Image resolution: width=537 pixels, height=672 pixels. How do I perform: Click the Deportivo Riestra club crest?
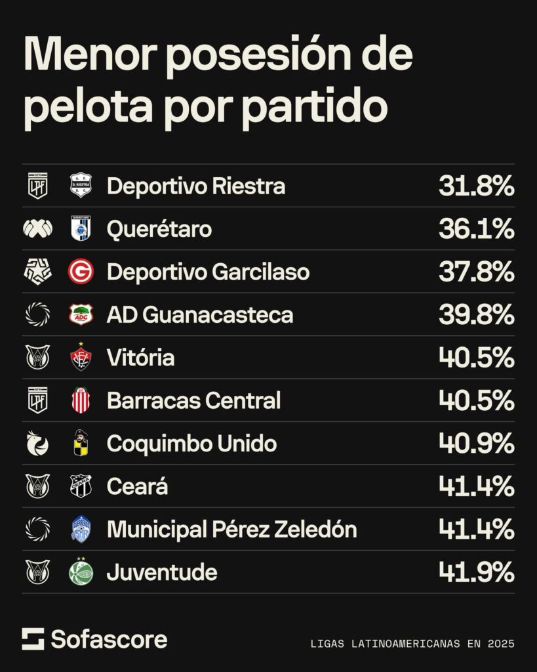coord(81,186)
